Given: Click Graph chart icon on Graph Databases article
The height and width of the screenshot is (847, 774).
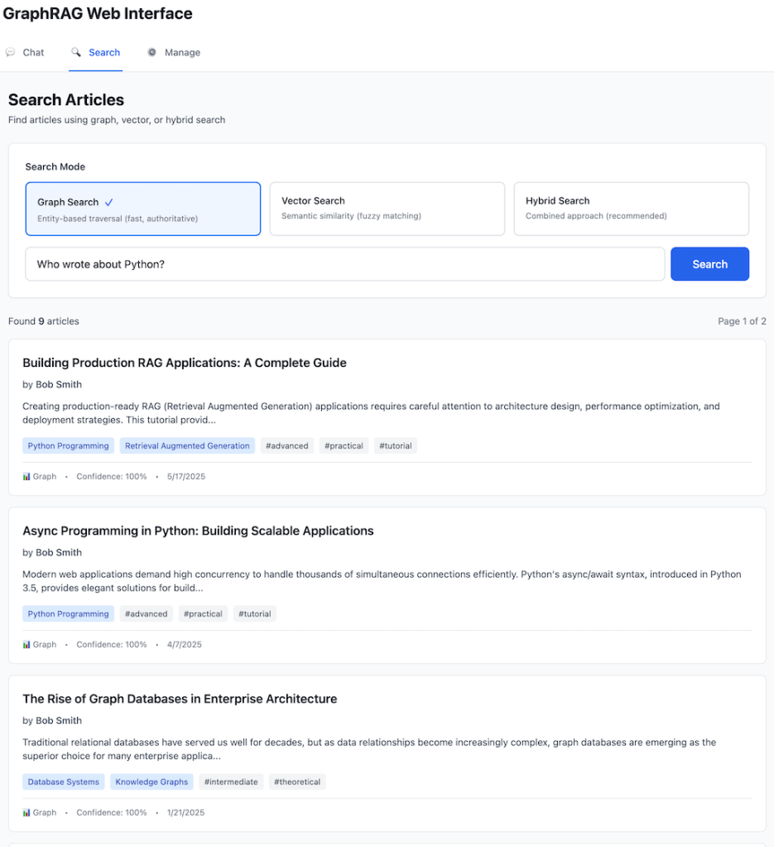Looking at the screenshot, I should pyautogui.click(x=26, y=813).
